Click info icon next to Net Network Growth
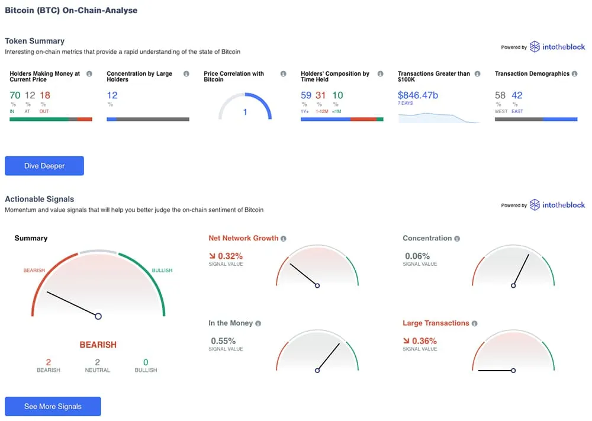This screenshot has height=421, width=592. click(x=284, y=239)
